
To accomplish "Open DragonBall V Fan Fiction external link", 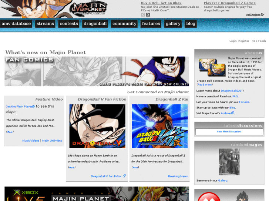I will pos(108,176).
